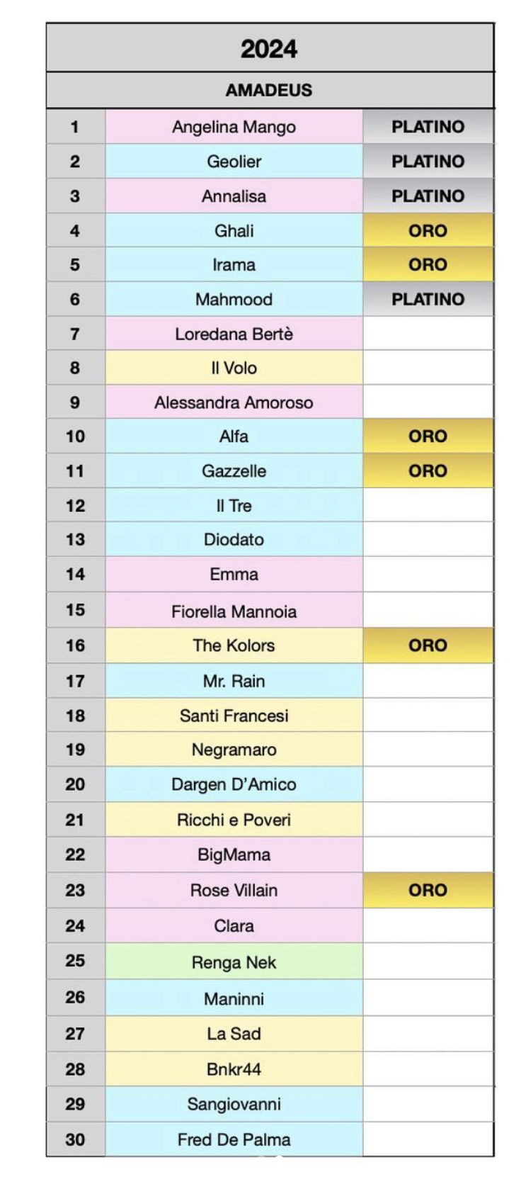
Task: Select the Geolier name cell
Action: click(234, 162)
